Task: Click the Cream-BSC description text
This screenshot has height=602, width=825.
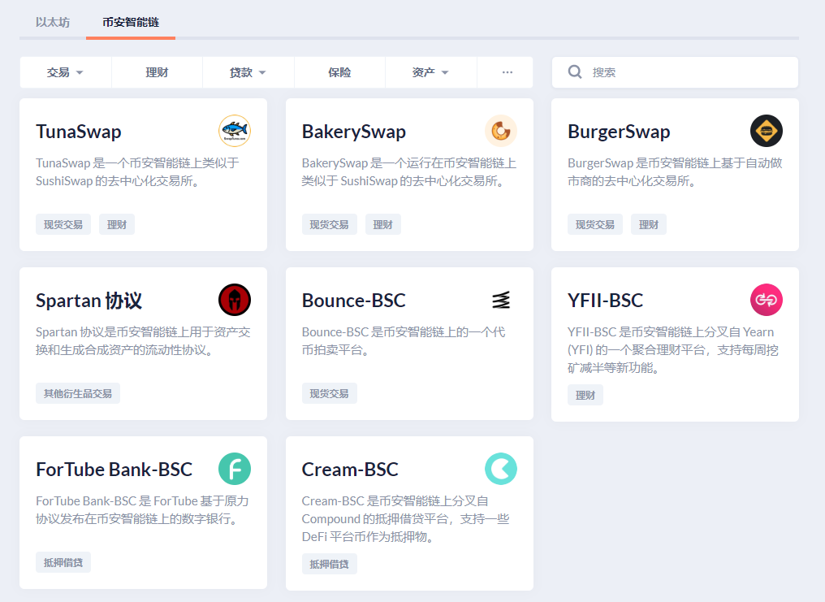Action: [406, 519]
